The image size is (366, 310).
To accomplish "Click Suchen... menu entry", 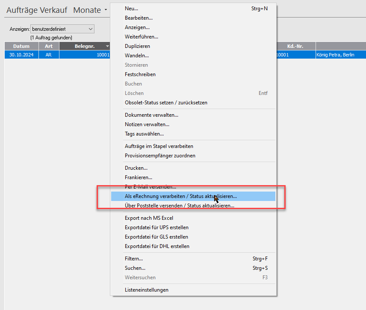I will click(x=193, y=268).
